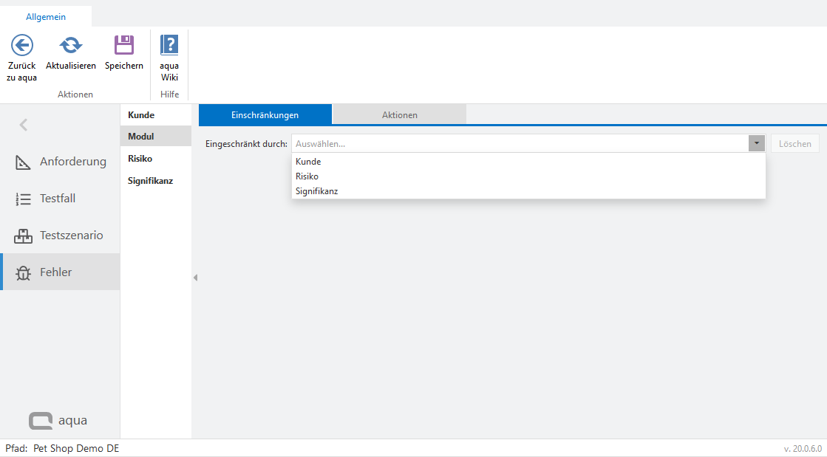Viewport: 827px width, 457px height.
Task: Click the Zurück zu aqua back arrow icon
Action: [22, 46]
